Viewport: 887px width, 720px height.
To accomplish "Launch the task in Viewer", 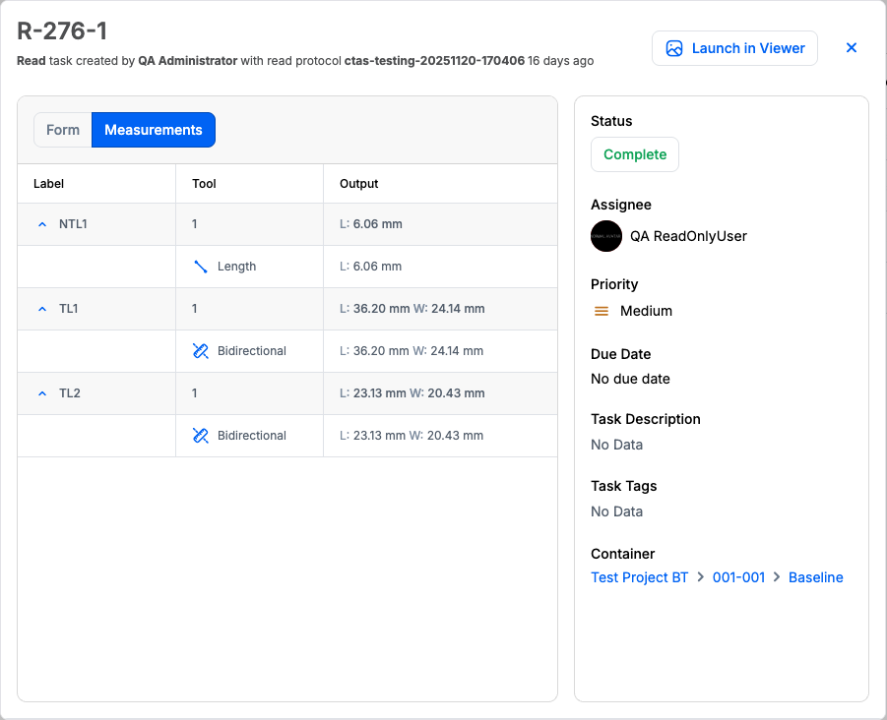I will pos(734,48).
